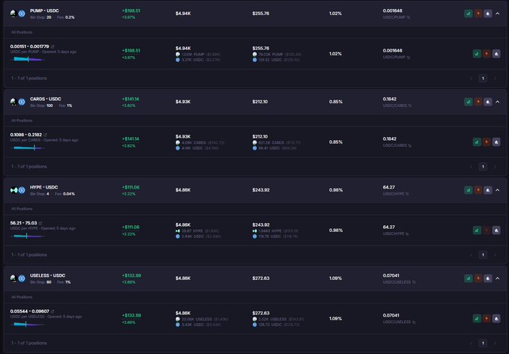509x354 pixels.
Task: Click the HYPE - USDC range bar graphic
Action: click(x=28, y=236)
